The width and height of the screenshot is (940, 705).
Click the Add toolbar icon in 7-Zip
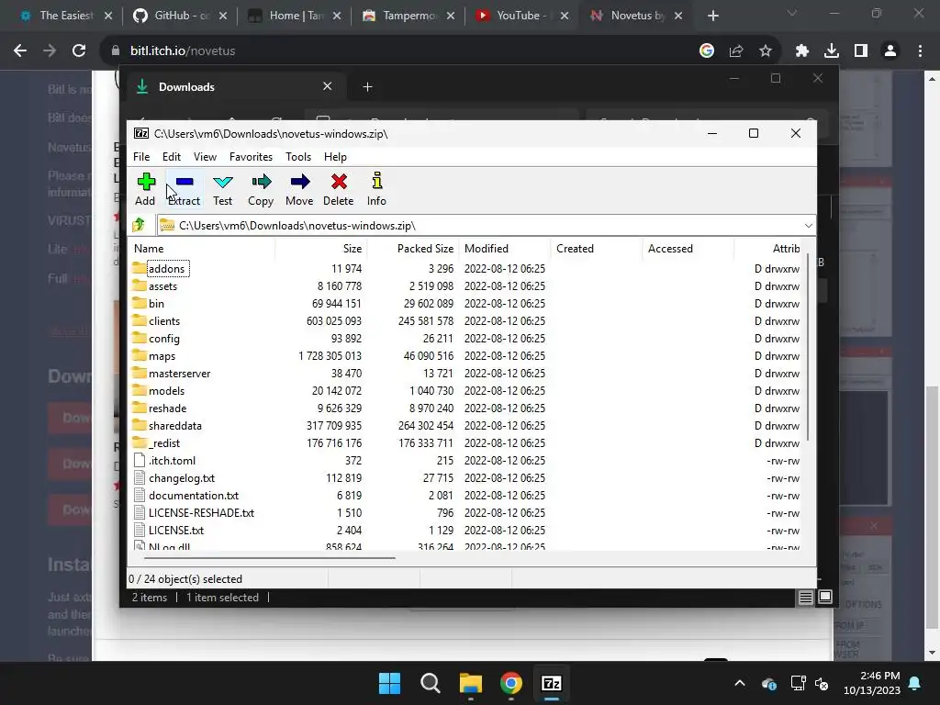[x=146, y=189]
